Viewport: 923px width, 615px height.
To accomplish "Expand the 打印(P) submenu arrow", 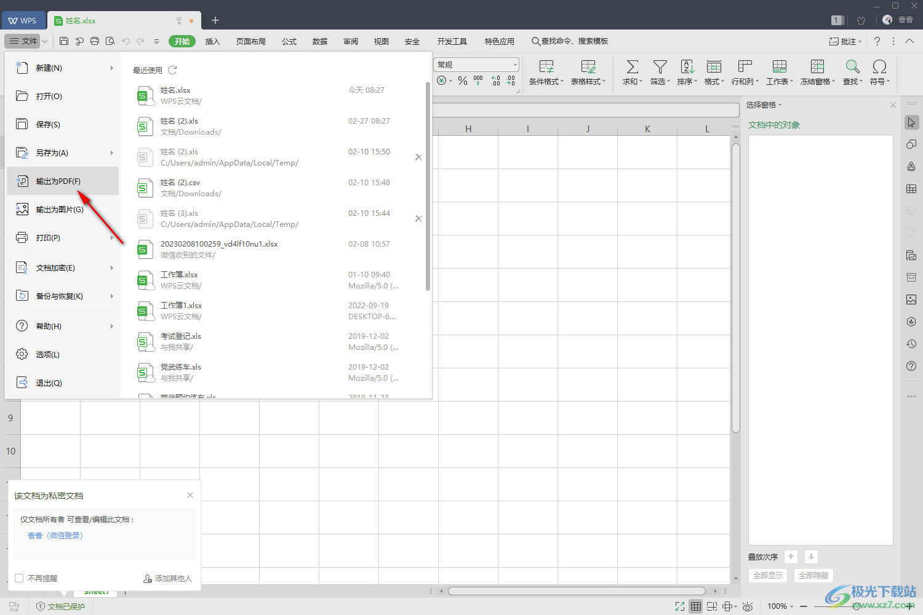I will tap(111, 237).
